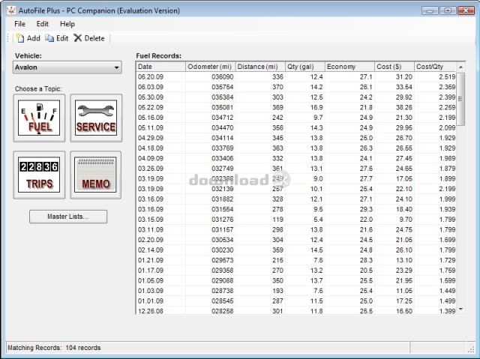480x359 pixels.
Task: Sort by the Qty (gal) column header
Action: (304, 67)
